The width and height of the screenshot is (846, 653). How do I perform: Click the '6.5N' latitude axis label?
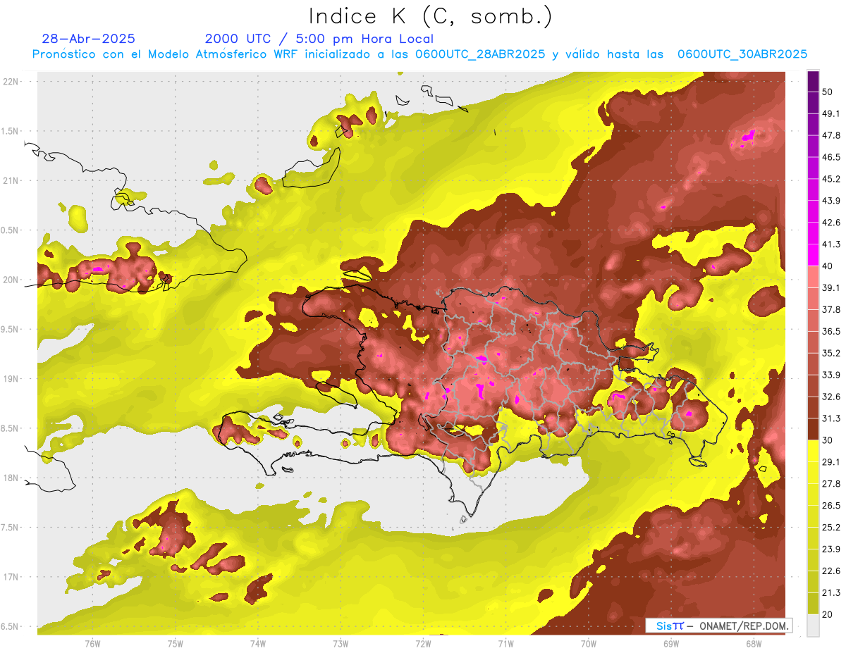pyautogui.click(x=11, y=626)
